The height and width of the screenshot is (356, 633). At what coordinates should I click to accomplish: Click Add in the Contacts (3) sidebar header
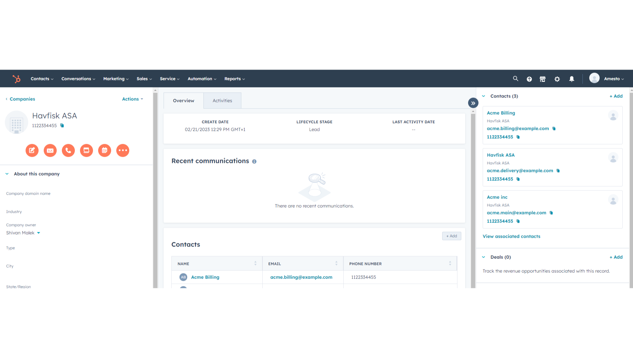coord(616,96)
